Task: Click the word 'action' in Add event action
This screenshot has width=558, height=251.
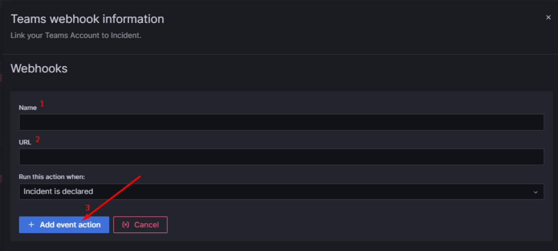Action: pos(88,225)
